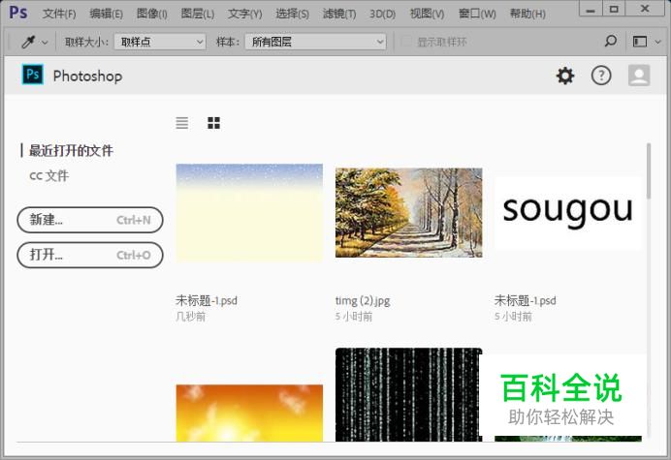The height and width of the screenshot is (460, 671).
Task: Click 未标题-1.psd label under the sougou thumbnail
Action: pos(526,301)
